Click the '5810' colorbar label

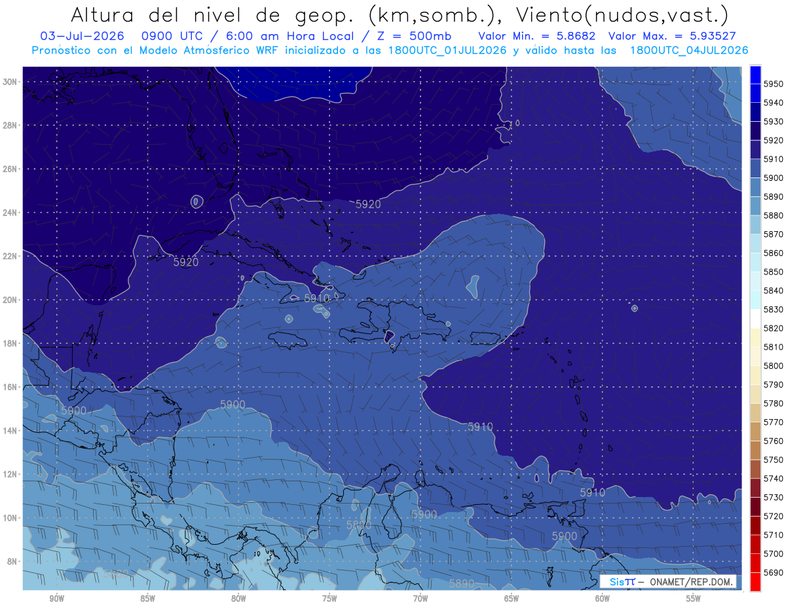773,346
